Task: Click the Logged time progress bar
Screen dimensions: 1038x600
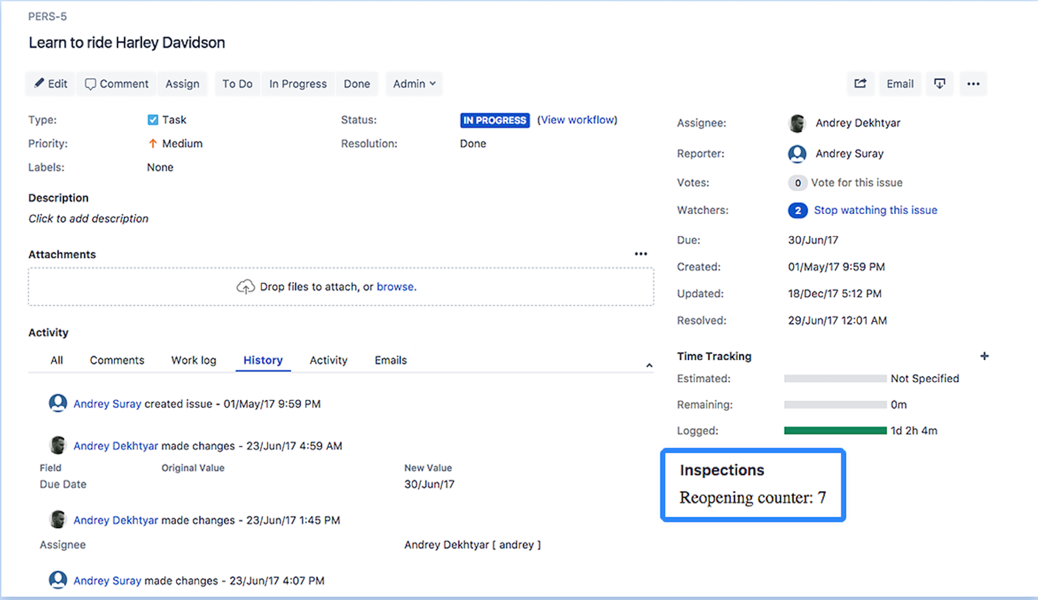Action: point(835,431)
